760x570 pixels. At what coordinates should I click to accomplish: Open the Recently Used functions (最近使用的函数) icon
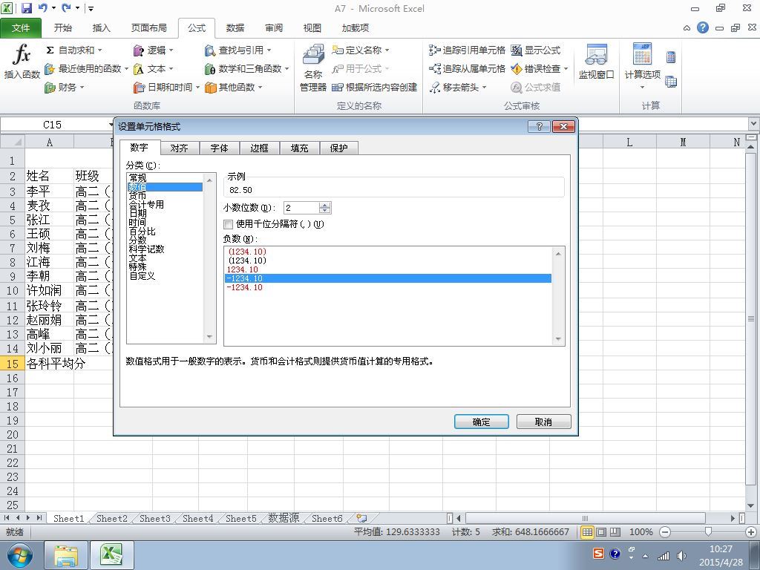[50, 69]
